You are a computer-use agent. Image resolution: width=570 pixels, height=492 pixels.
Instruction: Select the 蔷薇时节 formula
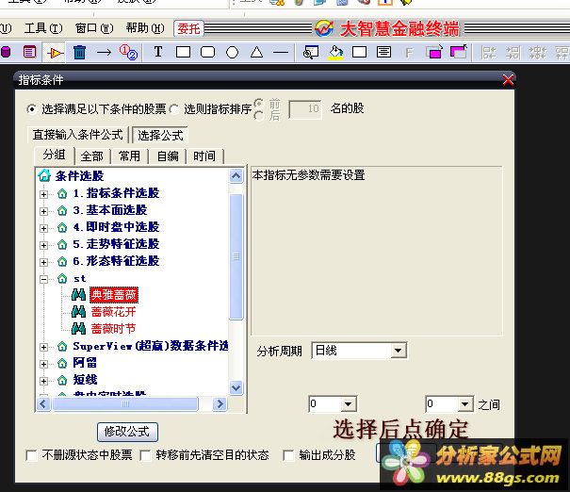[113, 329]
